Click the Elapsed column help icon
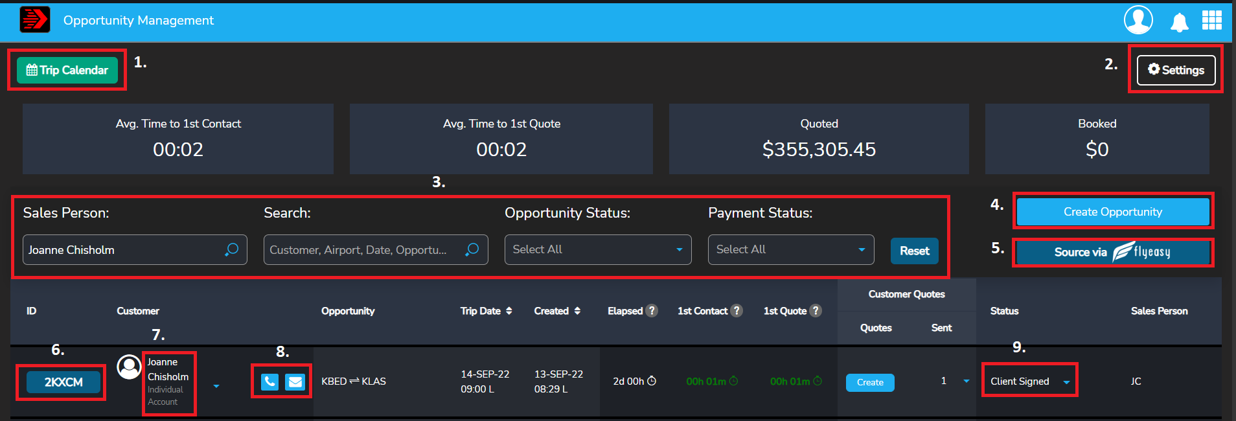This screenshot has height=421, width=1236. point(652,311)
